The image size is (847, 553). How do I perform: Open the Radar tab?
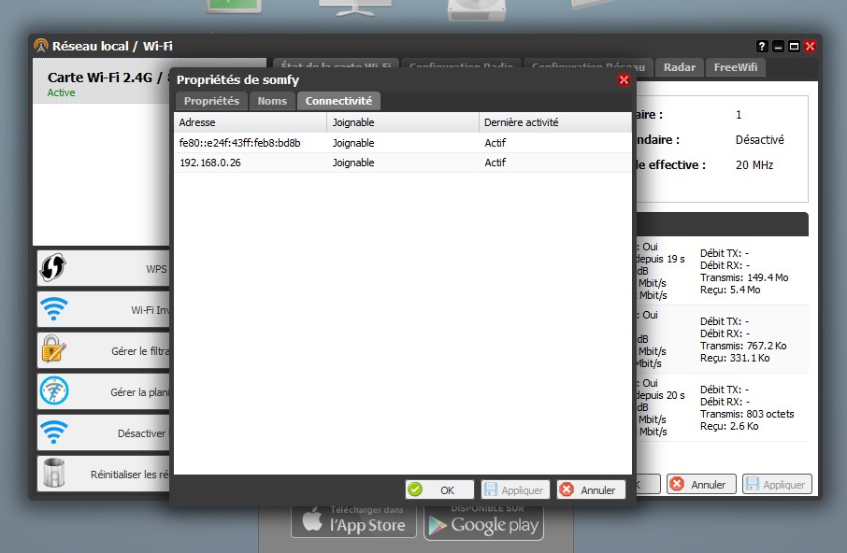(x=680, y=67)
